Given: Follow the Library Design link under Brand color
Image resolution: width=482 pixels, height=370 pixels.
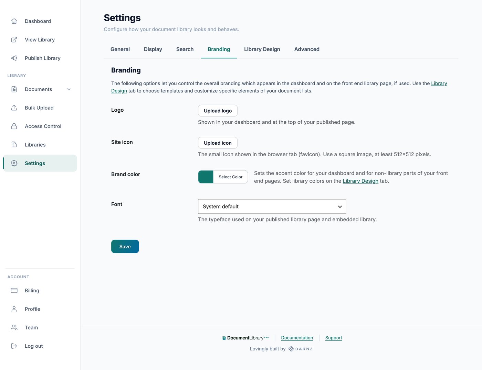Looking at the screenshot, I should point(360,181).
